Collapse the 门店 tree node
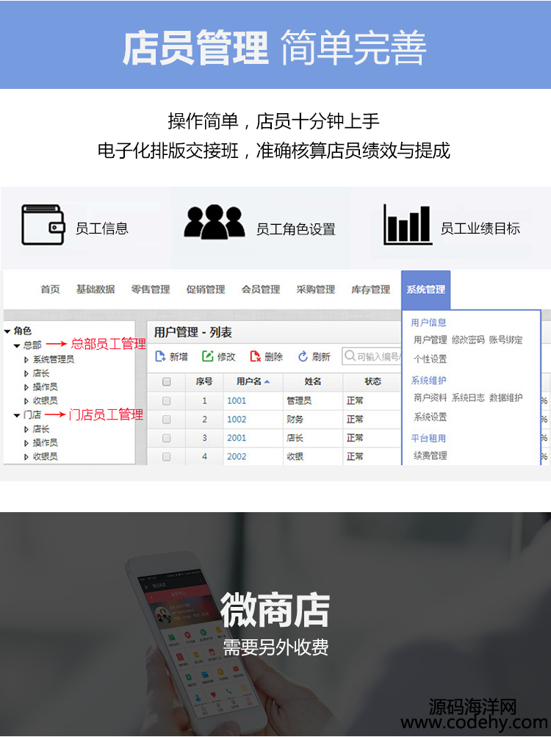Viewport: 551px width, 737px height. click(17, 415)
